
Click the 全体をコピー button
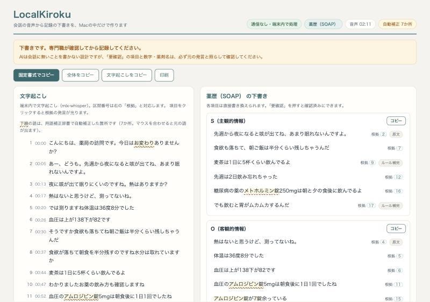(x=80, y=75)
